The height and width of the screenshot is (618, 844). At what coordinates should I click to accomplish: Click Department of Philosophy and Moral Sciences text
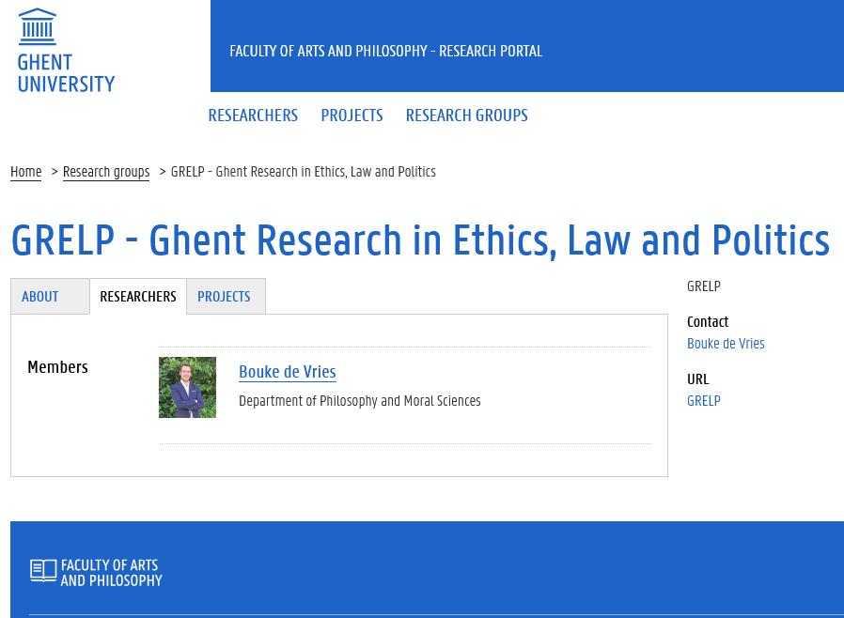(x=360, y=401)
